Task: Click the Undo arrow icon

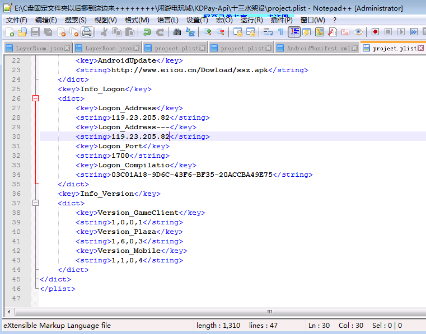Action: [x=147, y=32]
